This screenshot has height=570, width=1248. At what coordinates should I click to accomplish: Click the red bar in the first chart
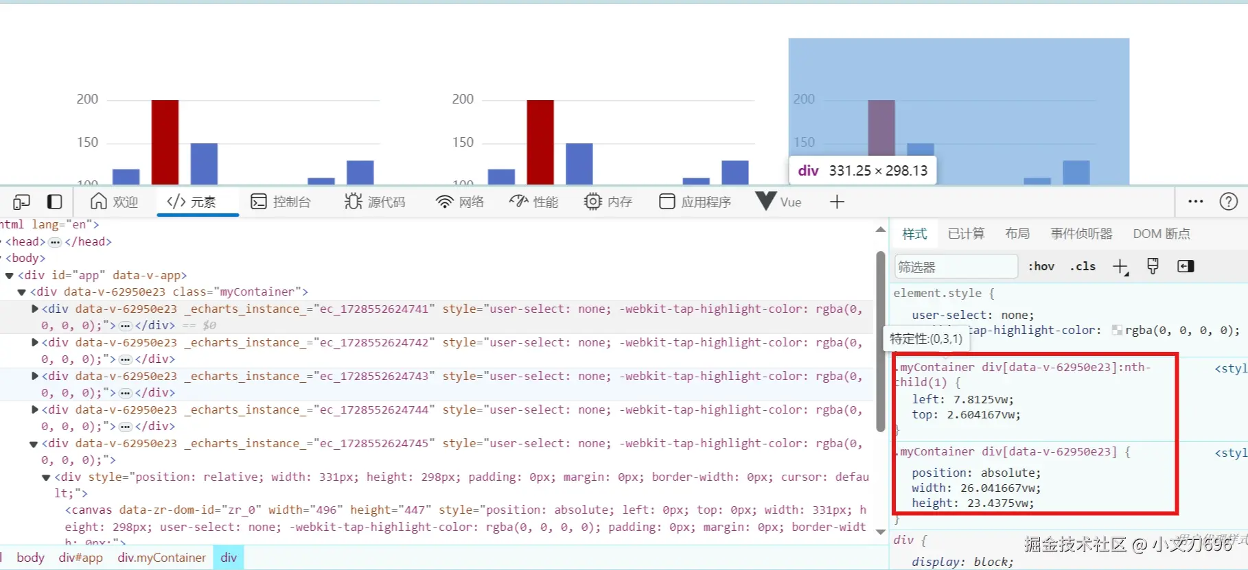click(x=165, y=142)
